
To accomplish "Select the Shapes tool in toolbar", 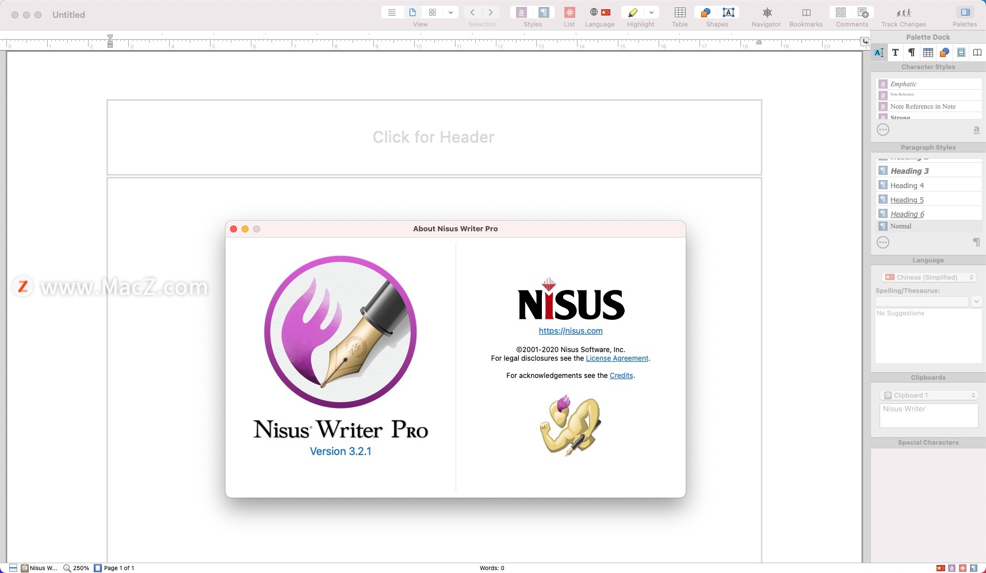I will click(706, 12).
